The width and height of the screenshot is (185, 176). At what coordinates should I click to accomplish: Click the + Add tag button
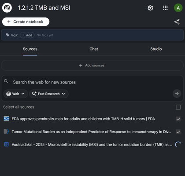tap(27, 35)
